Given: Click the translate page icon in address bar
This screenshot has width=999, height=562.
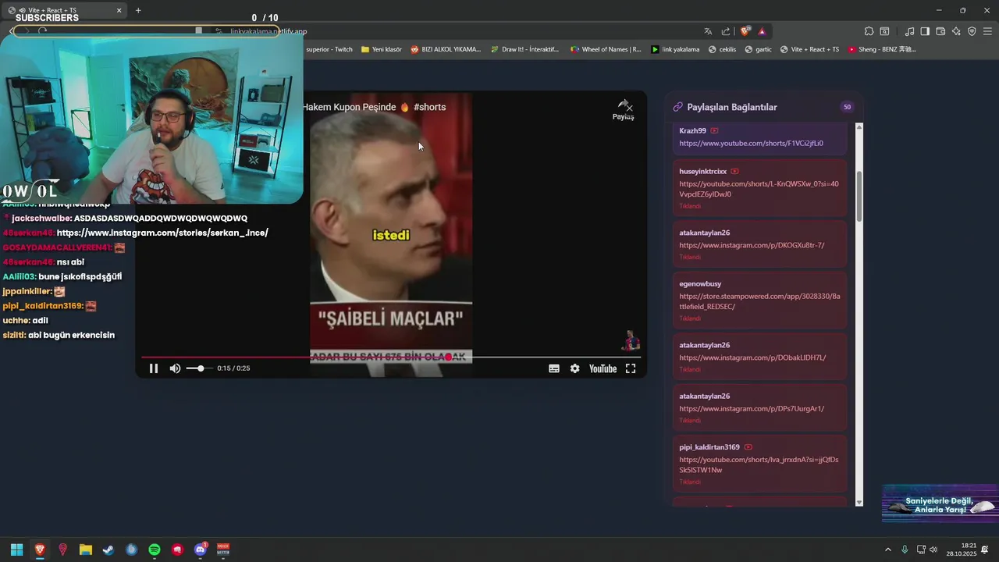Looking at the screenshot, I should coord(708,31).
